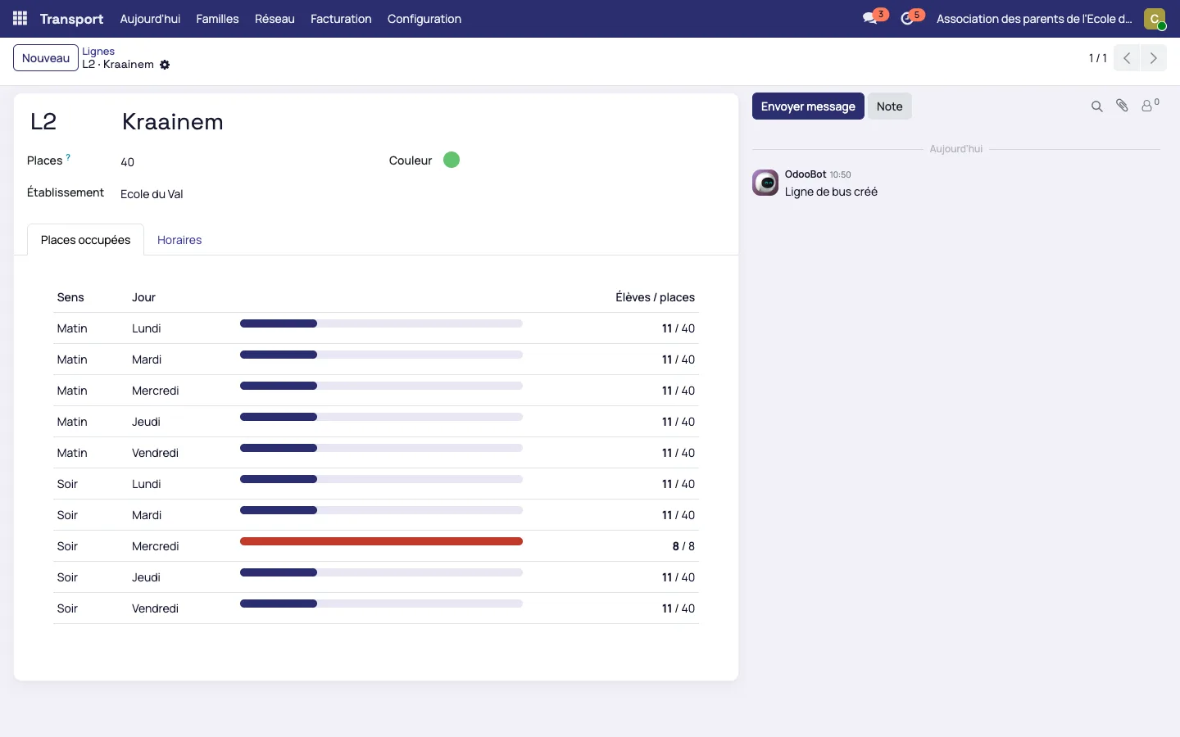Image resolution: width=1180 pixels, height=737 pixels.
Task: Select the Matin Vendredi row's Vendredi cell
Action: [x=155, y=453]
